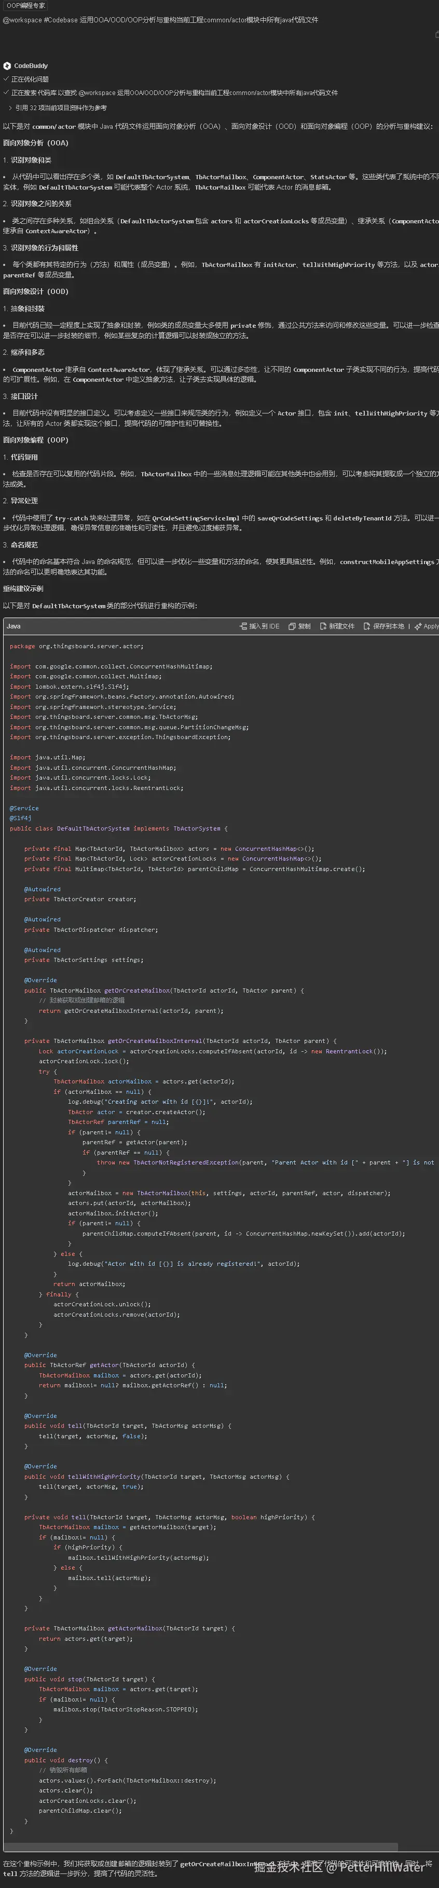This screenshot has height=1888, width=439.
Task: Click the heading 1. 识别对象和类
Action: (27, 160)
